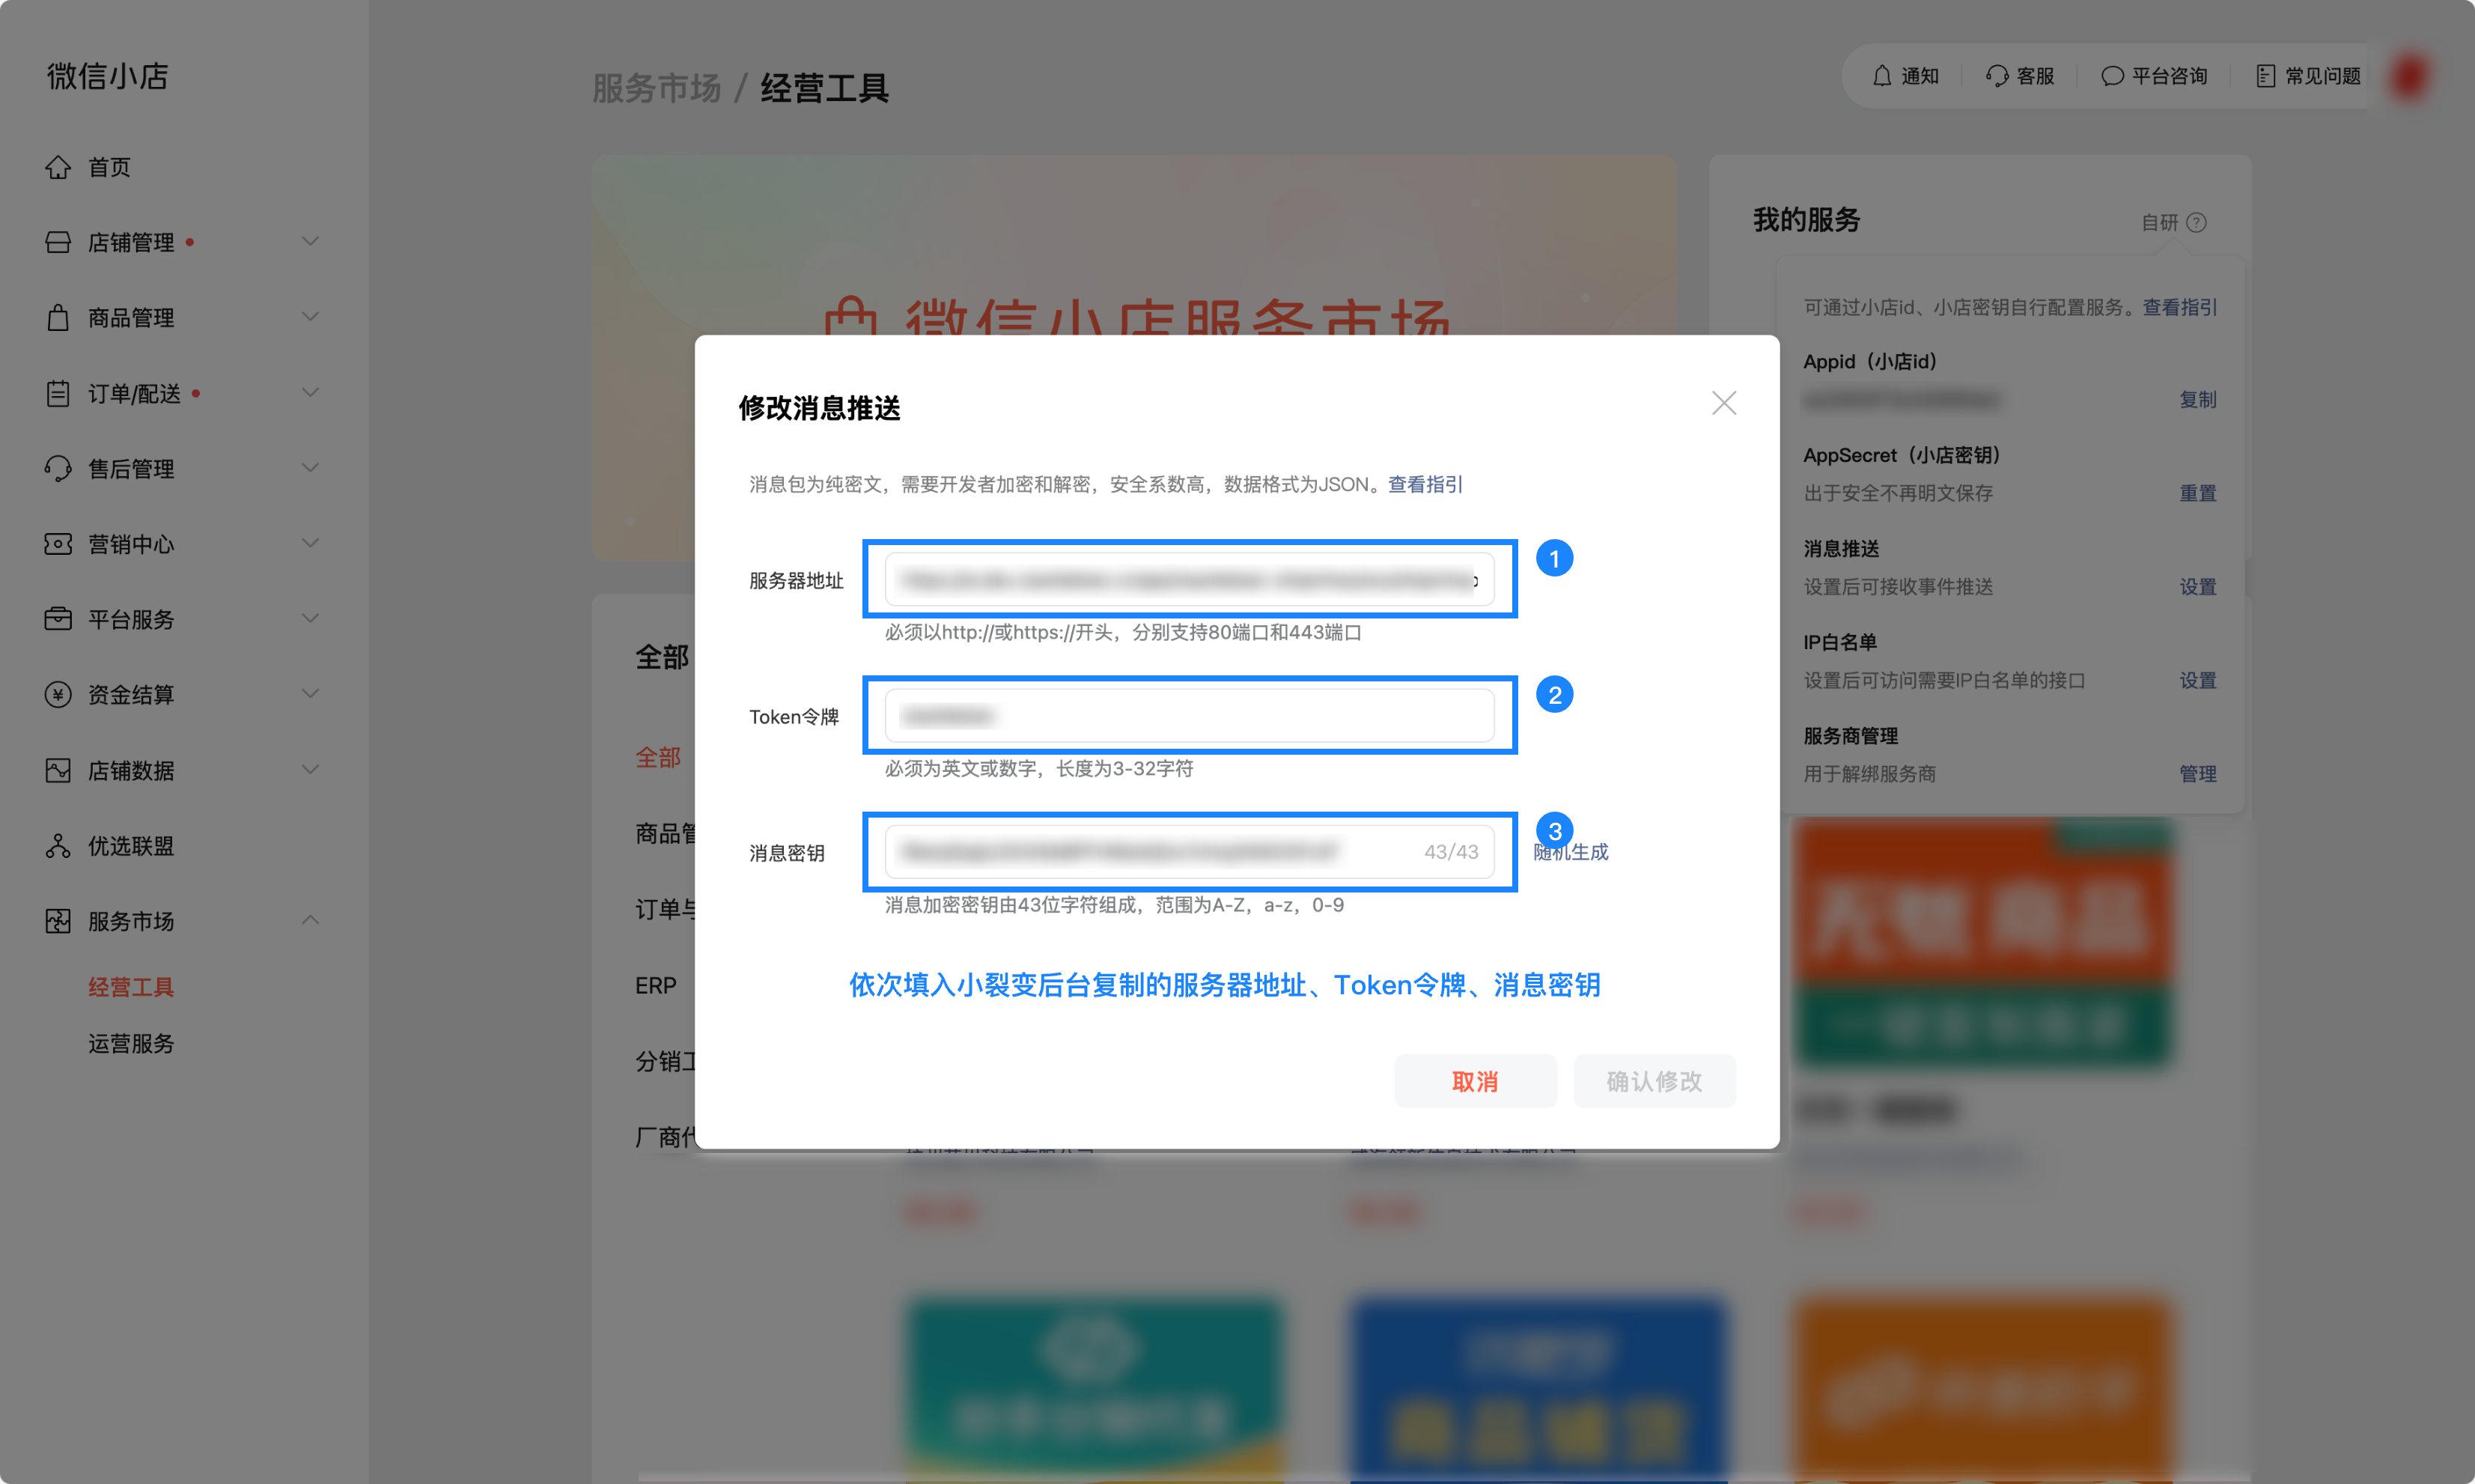Click the home icon beside 首页
Screen dimensions: 2475x1484
click(58, 167)
